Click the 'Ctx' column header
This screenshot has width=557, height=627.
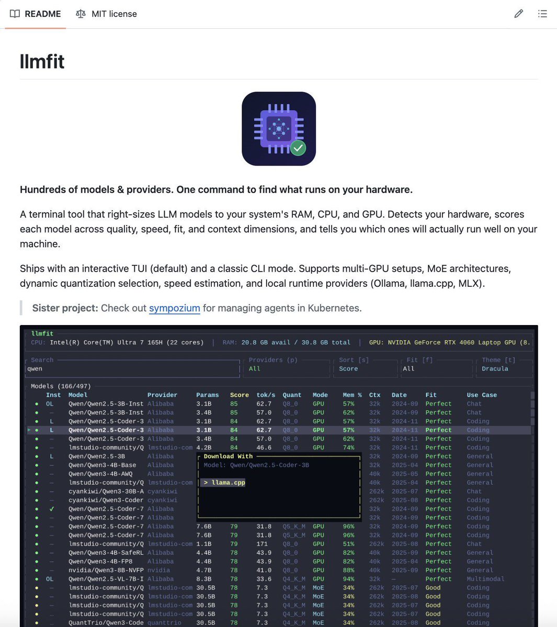coord(375,395)
